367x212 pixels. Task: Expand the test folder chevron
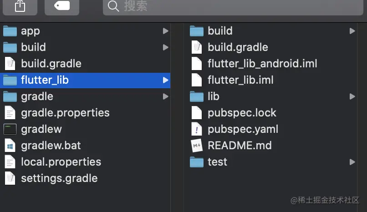tap(352, 162)
